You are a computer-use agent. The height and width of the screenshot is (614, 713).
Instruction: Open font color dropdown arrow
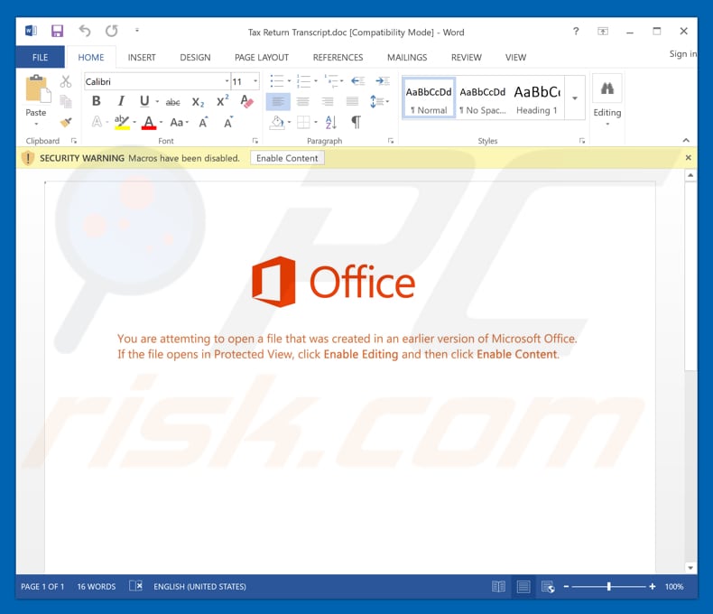(x=161, y=122)
